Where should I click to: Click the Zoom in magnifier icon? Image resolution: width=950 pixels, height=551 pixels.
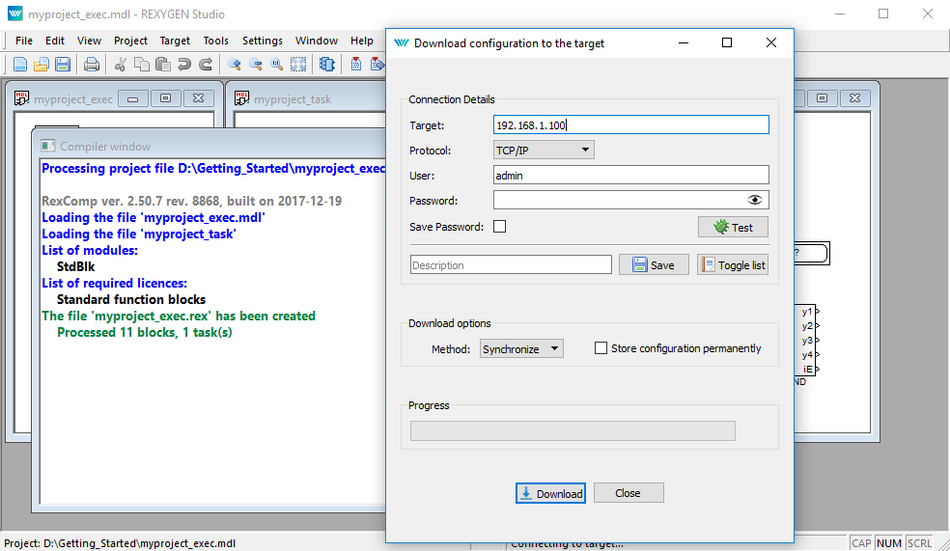click(235, 65)
